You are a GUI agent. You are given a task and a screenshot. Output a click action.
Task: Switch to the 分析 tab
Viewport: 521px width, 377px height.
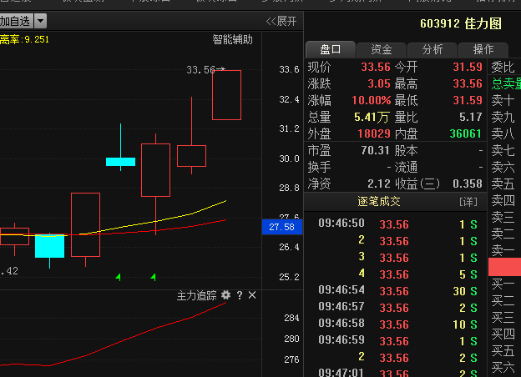coord(432,49)
